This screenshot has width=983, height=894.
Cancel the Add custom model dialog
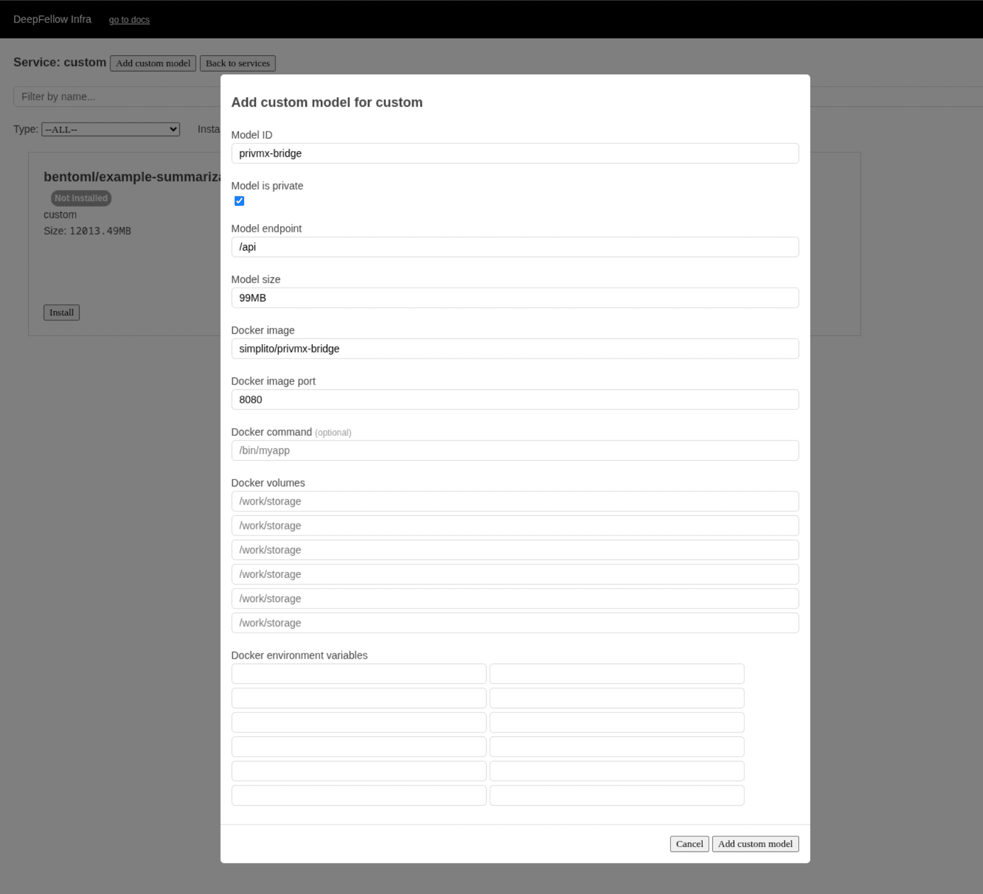(x=689, y=843)
